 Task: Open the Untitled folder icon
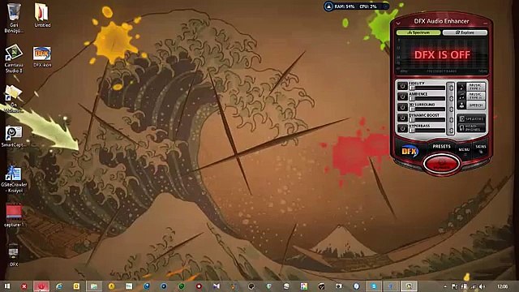[x=42, y=15]
